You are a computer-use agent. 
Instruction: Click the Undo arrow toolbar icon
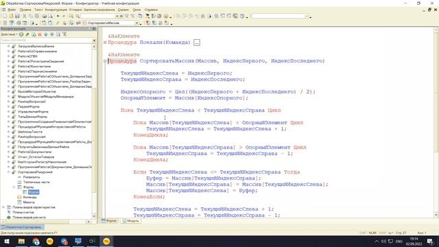[x=58, y=16]
